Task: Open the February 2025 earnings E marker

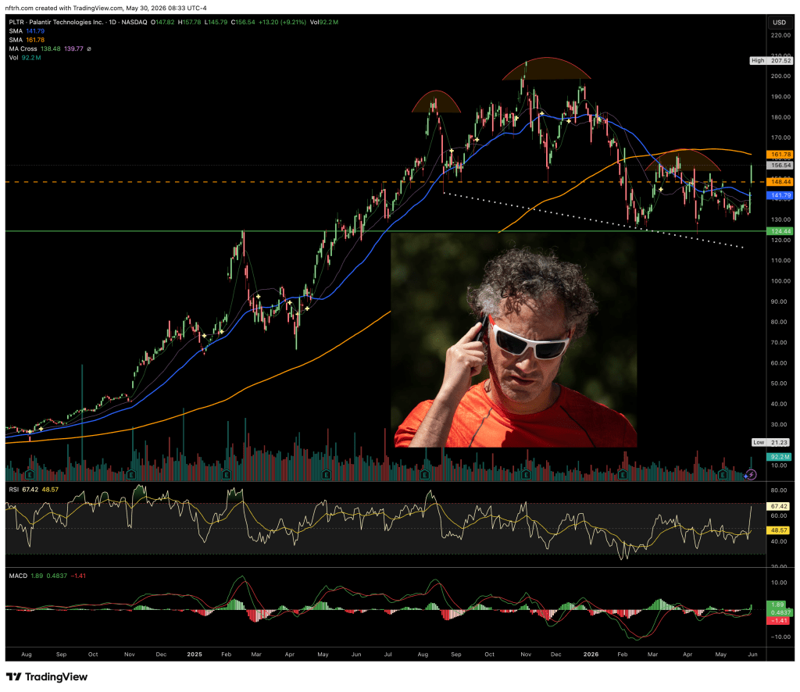Action: click(226, 476)
